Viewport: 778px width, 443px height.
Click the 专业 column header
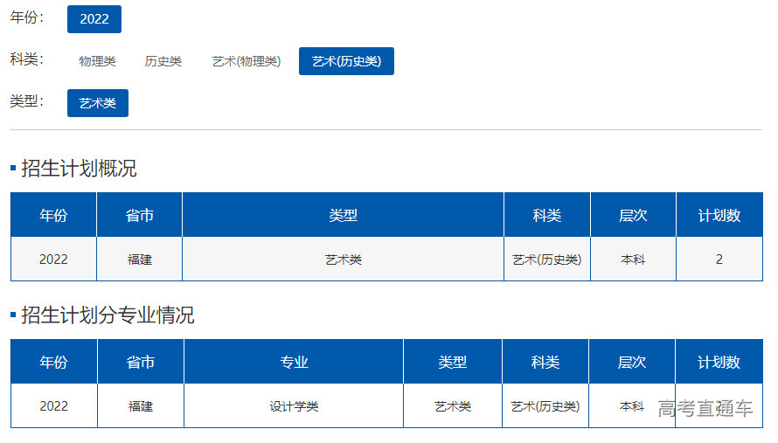pos(294,362)
